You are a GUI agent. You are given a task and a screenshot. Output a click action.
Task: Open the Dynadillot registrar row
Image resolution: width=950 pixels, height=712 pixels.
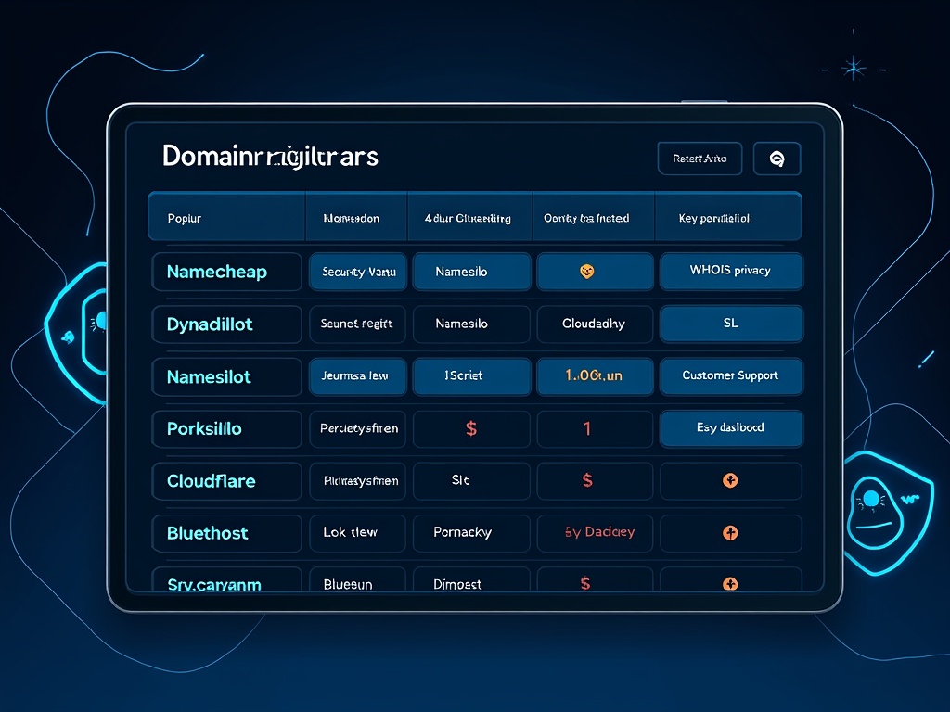coord(226,324)
